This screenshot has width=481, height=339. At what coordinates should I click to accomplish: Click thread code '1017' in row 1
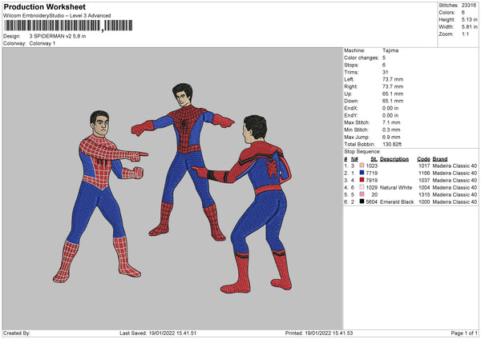[424, 166]
